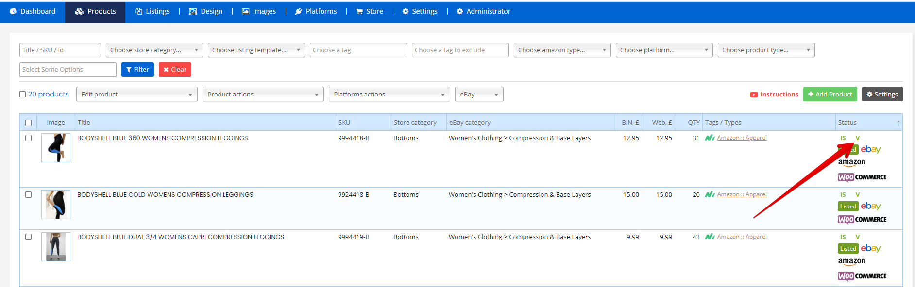Click the blue Filter button
Image resolution: width=915 pixels, height=287 pixels.
[137, 69]
